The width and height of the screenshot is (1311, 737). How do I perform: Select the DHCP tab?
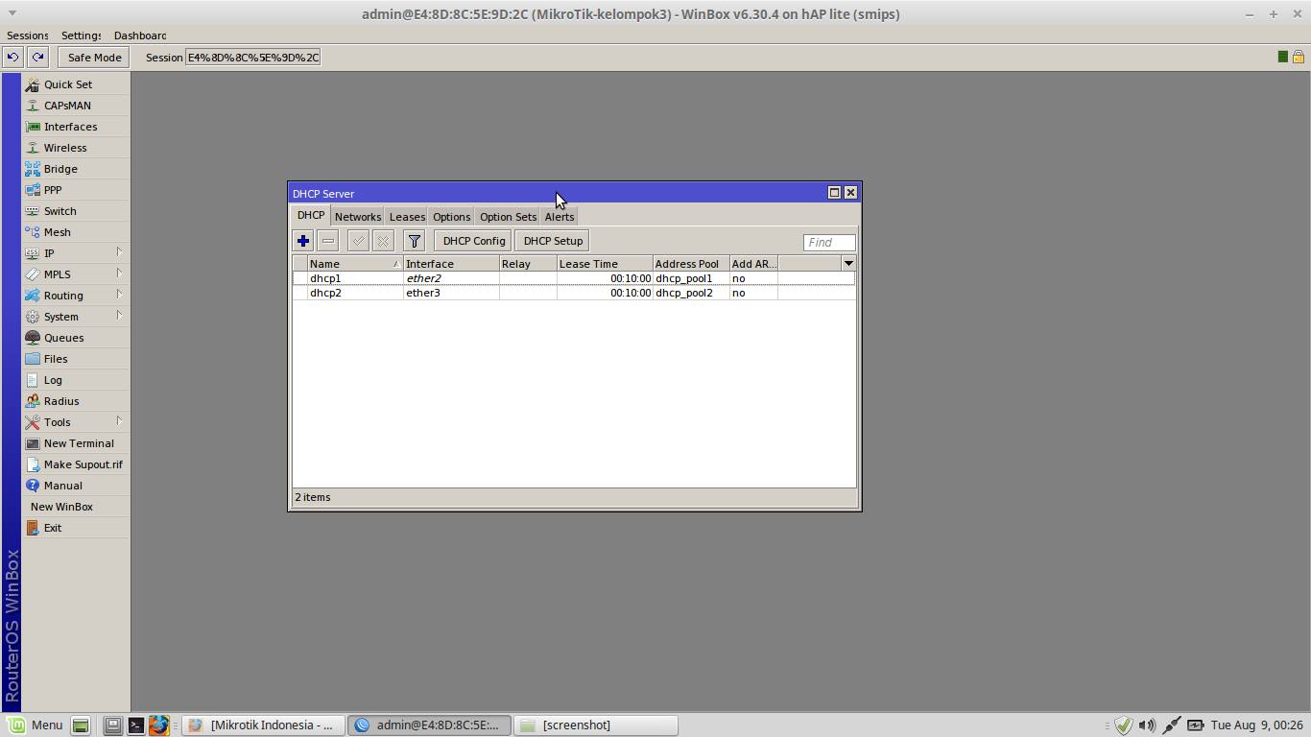[311, 215]
